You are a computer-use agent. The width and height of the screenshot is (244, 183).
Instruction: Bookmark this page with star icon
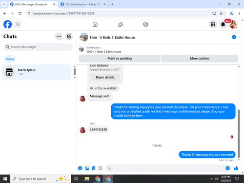coord(221,13)
